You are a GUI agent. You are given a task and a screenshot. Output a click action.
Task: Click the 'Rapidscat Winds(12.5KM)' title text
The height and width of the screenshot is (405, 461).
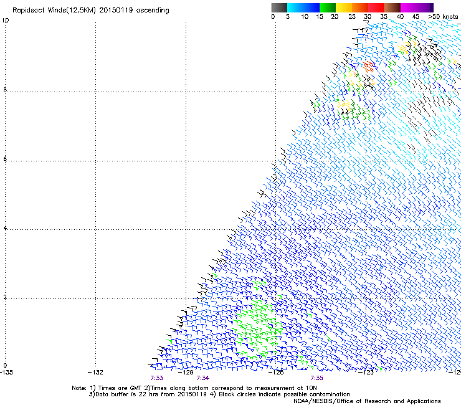click(54, 11)
